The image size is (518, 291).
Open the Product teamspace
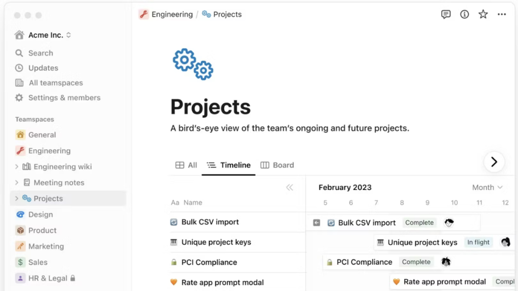[x=42, y=230]
